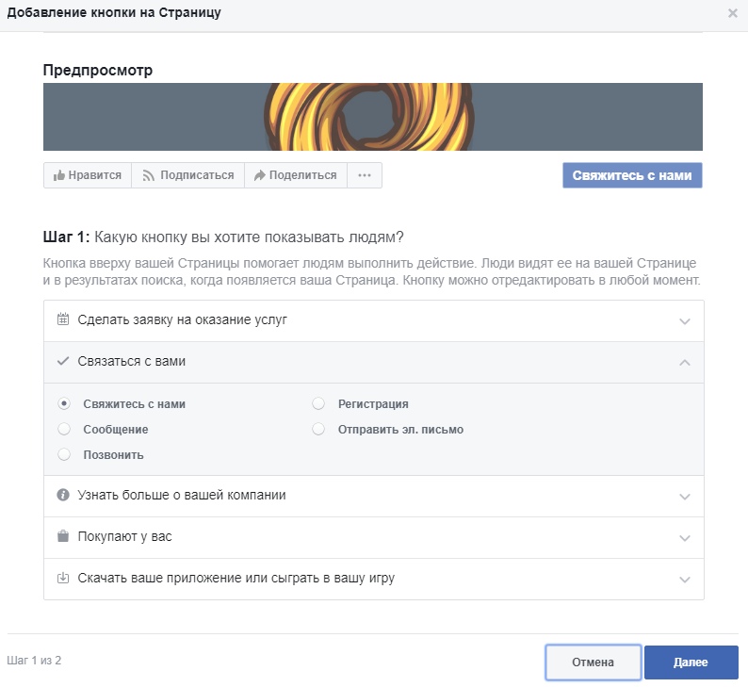Collapse the Связаться с вами section chevron
This screenshot has width=748, height=687.
pos(685,363)
